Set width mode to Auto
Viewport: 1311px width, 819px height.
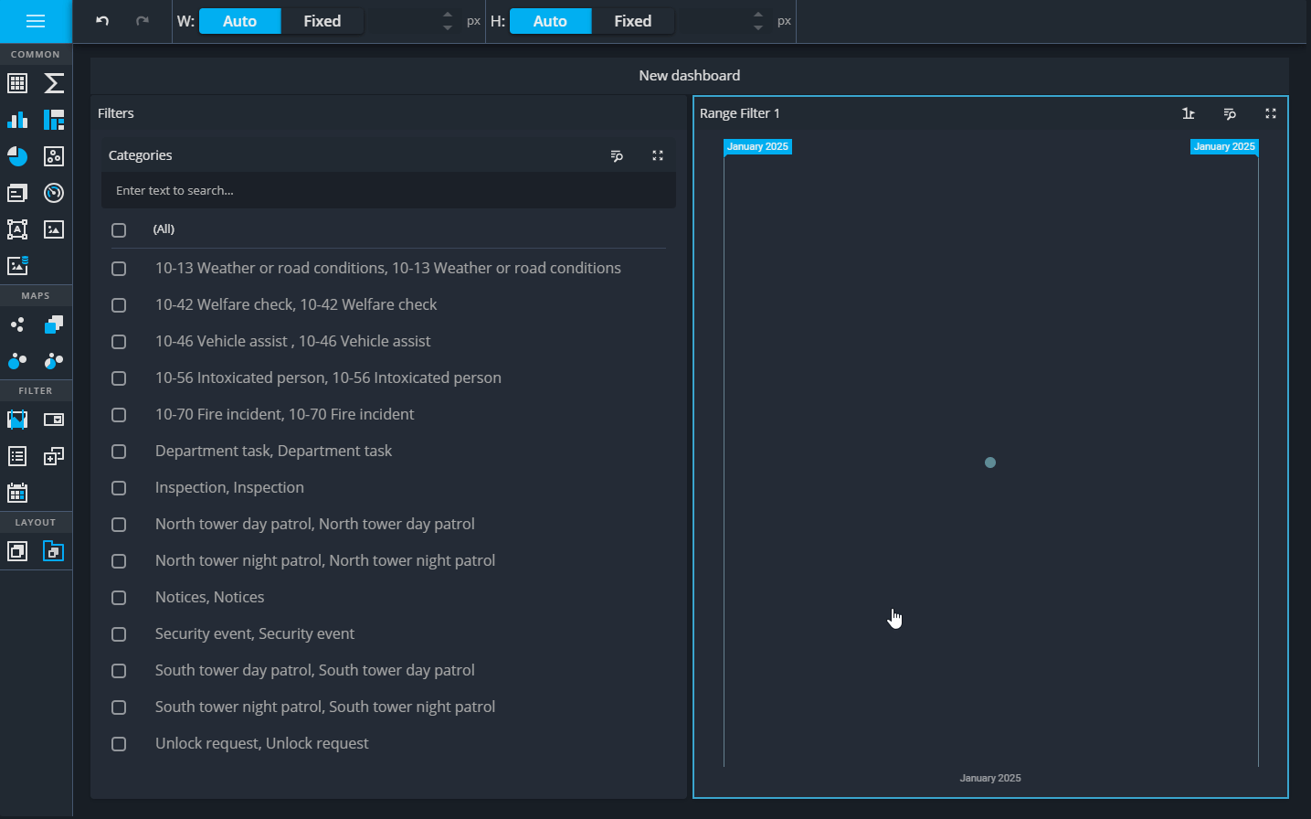239,21
